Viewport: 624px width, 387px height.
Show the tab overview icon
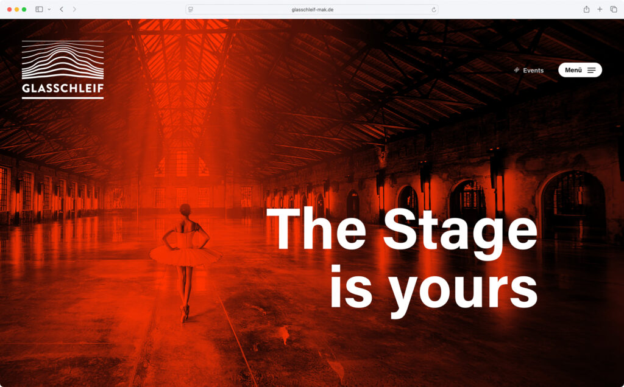pyautogui.click(x=614, y=9)
